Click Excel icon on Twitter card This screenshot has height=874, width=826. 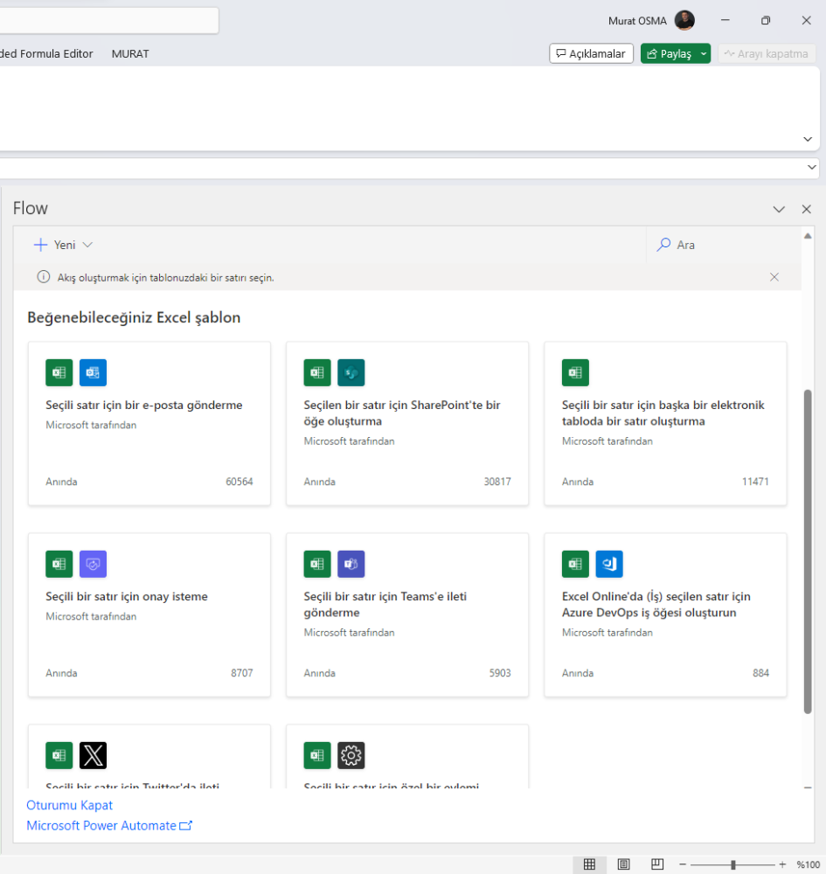59,755
